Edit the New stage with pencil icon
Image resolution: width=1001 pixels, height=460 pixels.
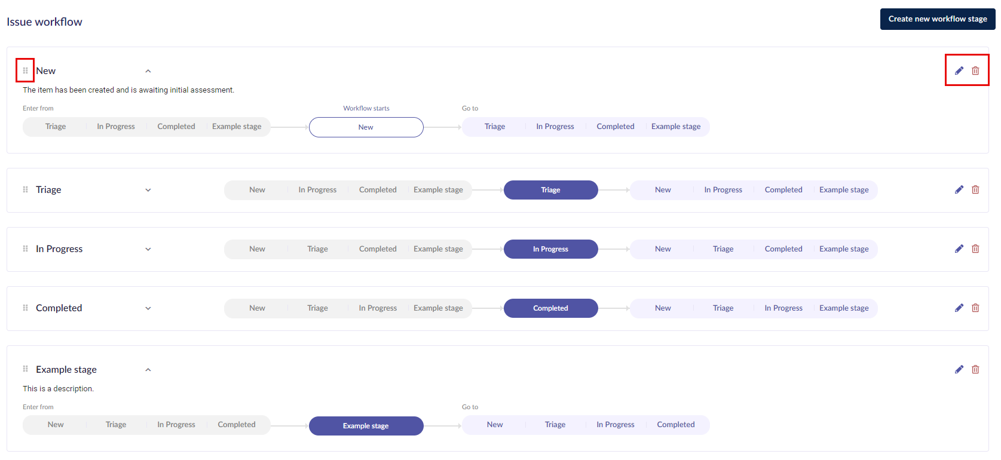[959, 70]
